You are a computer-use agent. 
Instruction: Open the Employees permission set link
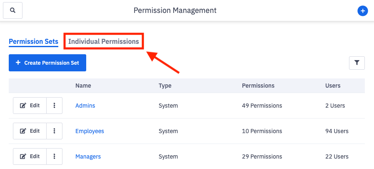click(x=90, y=131)
